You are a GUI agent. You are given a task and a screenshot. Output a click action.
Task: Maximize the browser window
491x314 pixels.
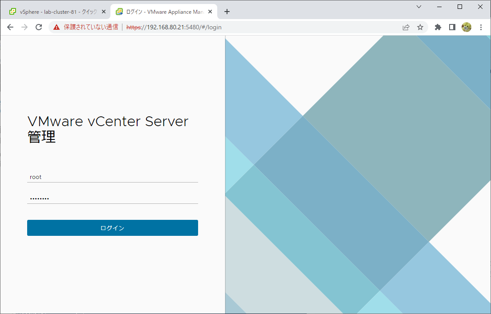coord(460,7)
